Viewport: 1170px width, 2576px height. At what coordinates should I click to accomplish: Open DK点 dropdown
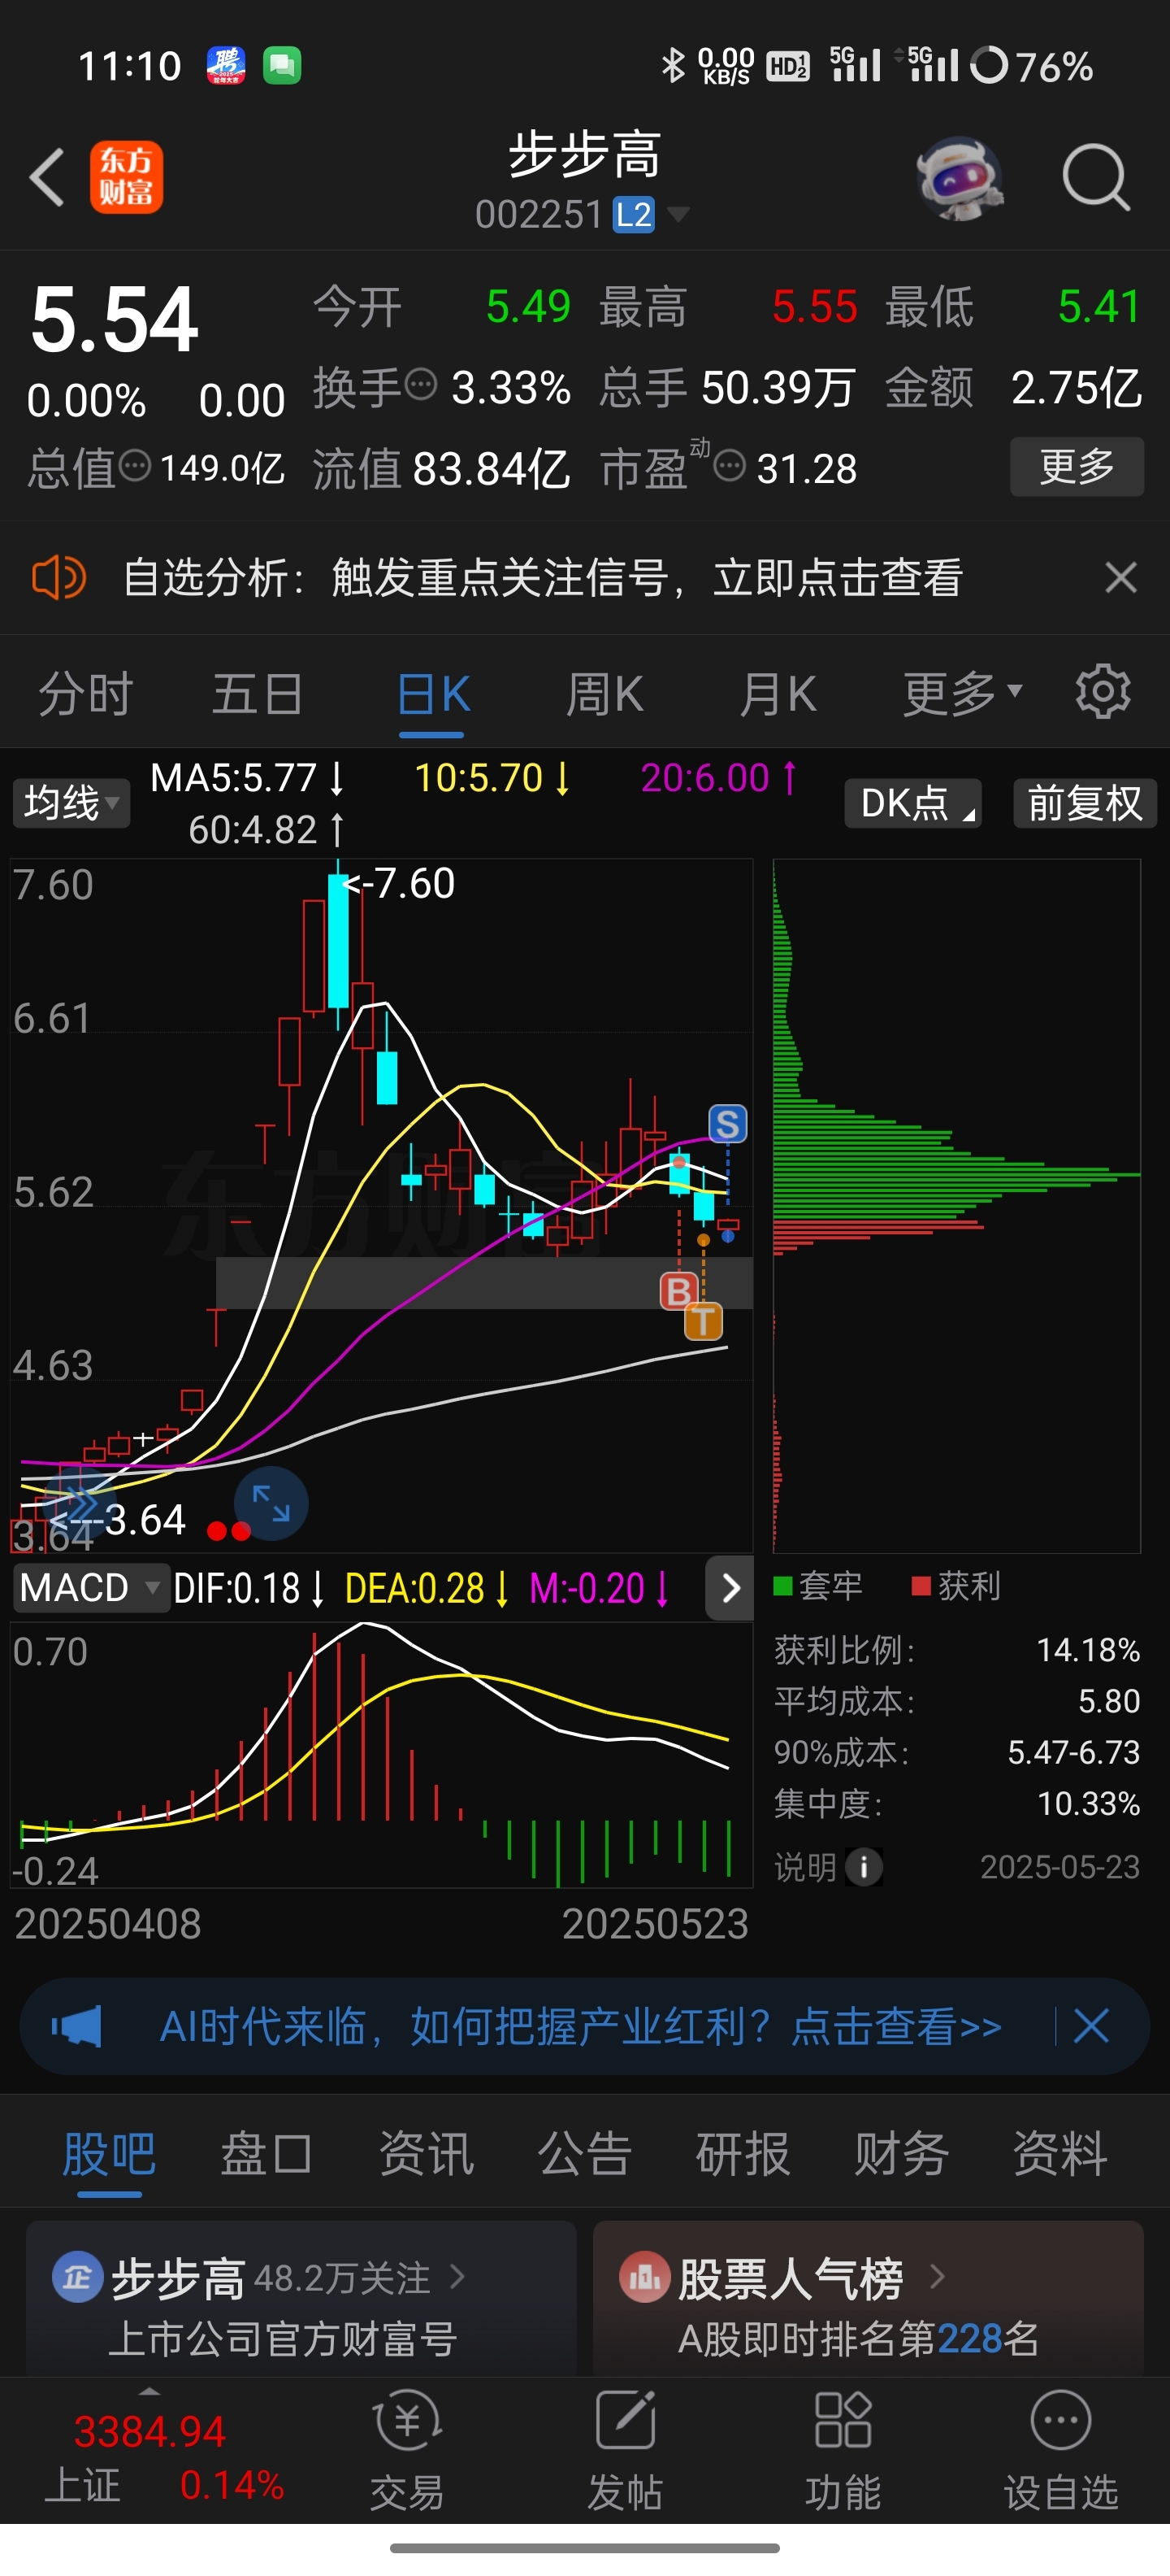pos(912,803)
